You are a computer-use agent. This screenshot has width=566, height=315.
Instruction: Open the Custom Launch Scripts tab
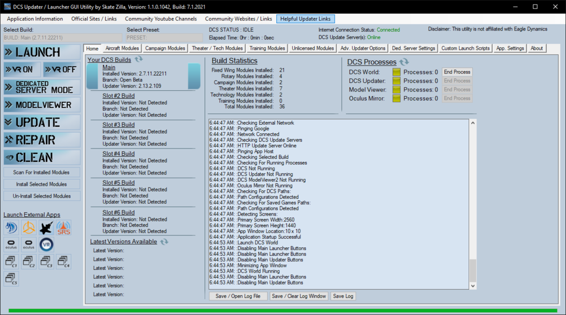(465, 48)
